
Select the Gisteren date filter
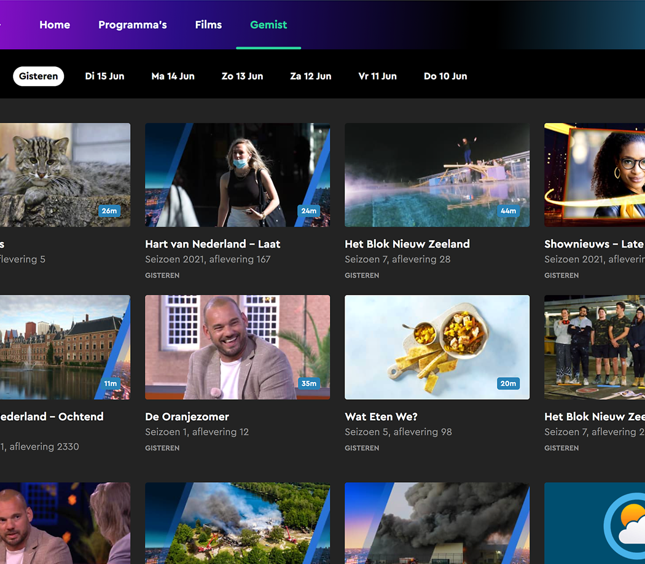38,76
